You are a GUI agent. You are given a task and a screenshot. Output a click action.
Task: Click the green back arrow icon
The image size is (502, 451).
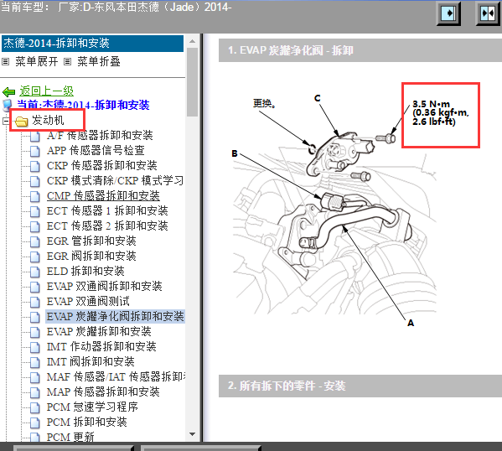[8, 92]
